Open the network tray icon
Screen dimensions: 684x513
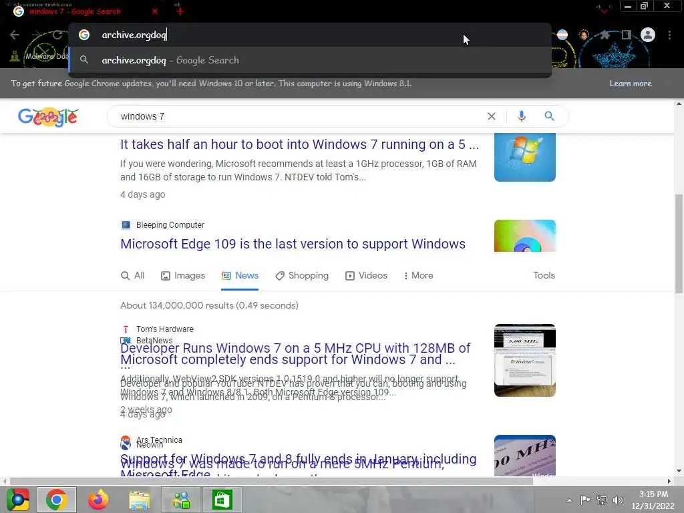pos(602,500)
